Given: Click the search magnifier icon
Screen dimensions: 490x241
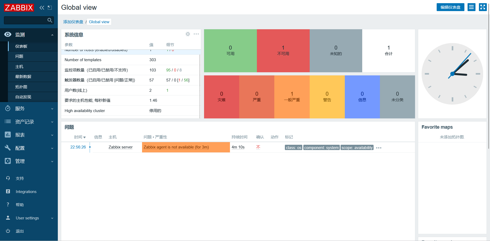Looking at the screenshot, I should click(x=50, y=20).
